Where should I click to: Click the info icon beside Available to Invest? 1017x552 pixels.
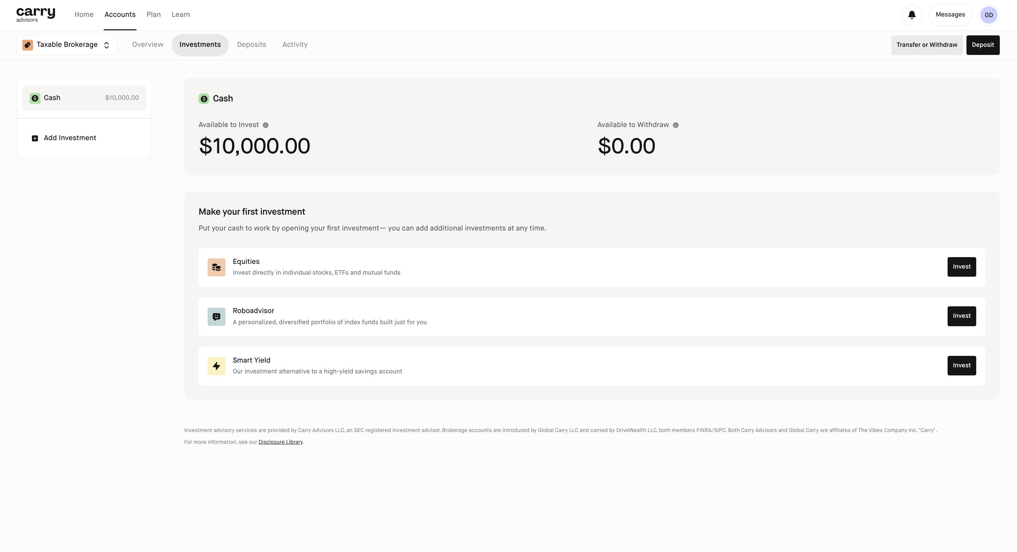click(x=266, y=125)
